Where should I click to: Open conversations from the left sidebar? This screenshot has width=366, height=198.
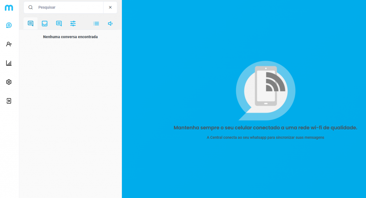point(9,25)
